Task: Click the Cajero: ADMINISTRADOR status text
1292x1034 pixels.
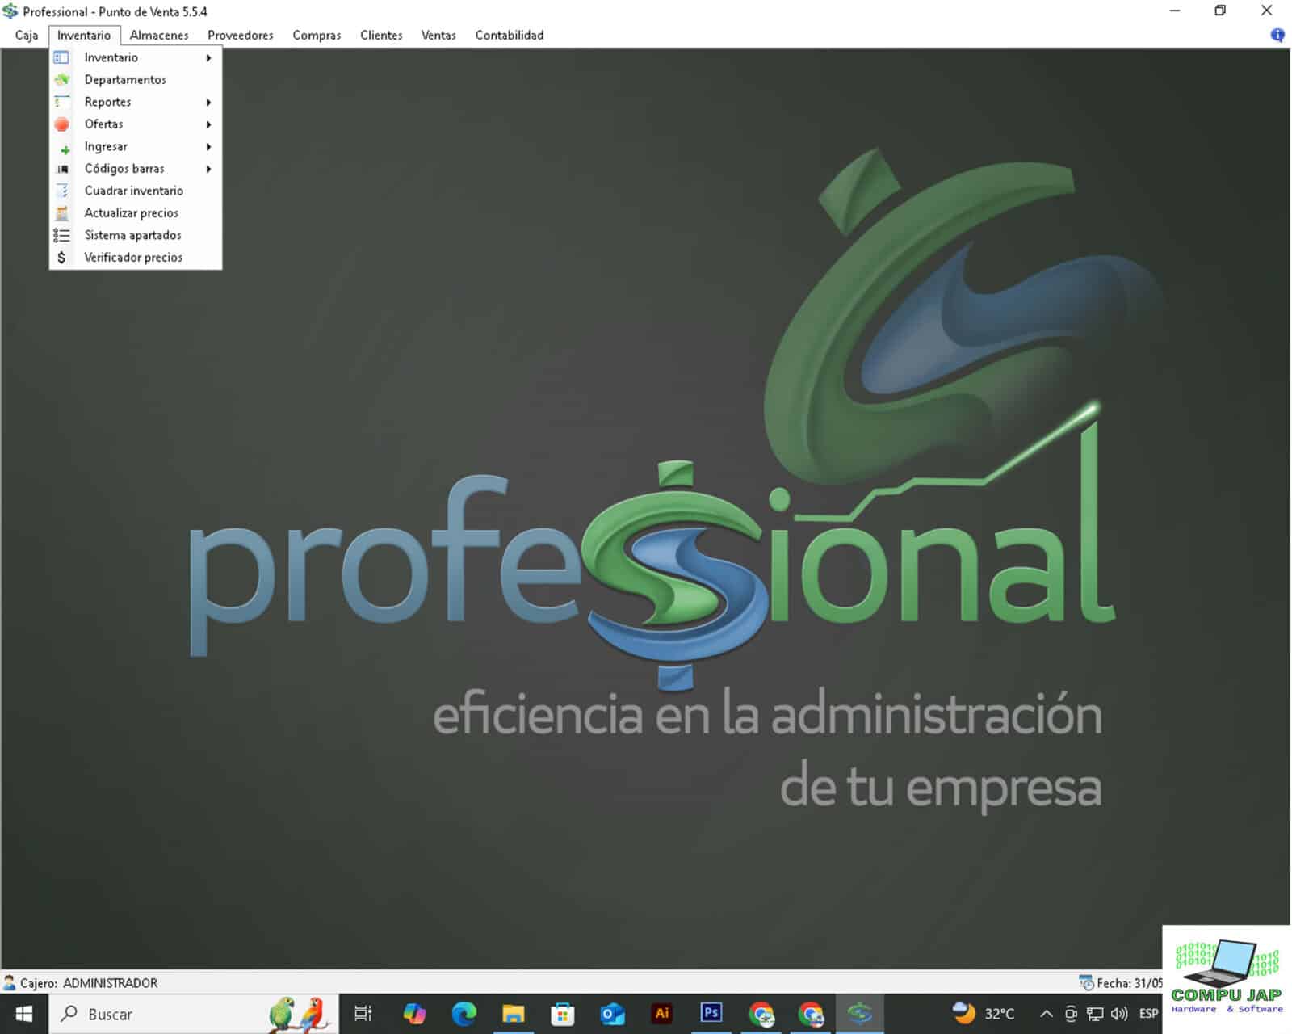Action: (x=89, y=982)
